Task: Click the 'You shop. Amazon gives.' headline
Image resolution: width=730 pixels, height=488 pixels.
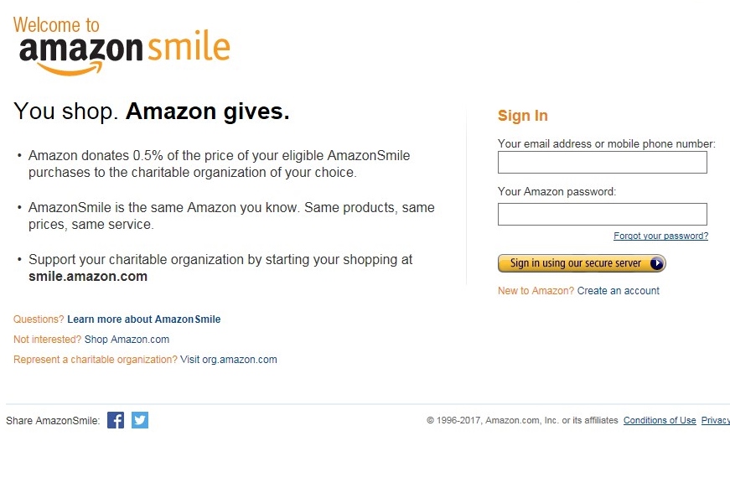Action: 152,112
